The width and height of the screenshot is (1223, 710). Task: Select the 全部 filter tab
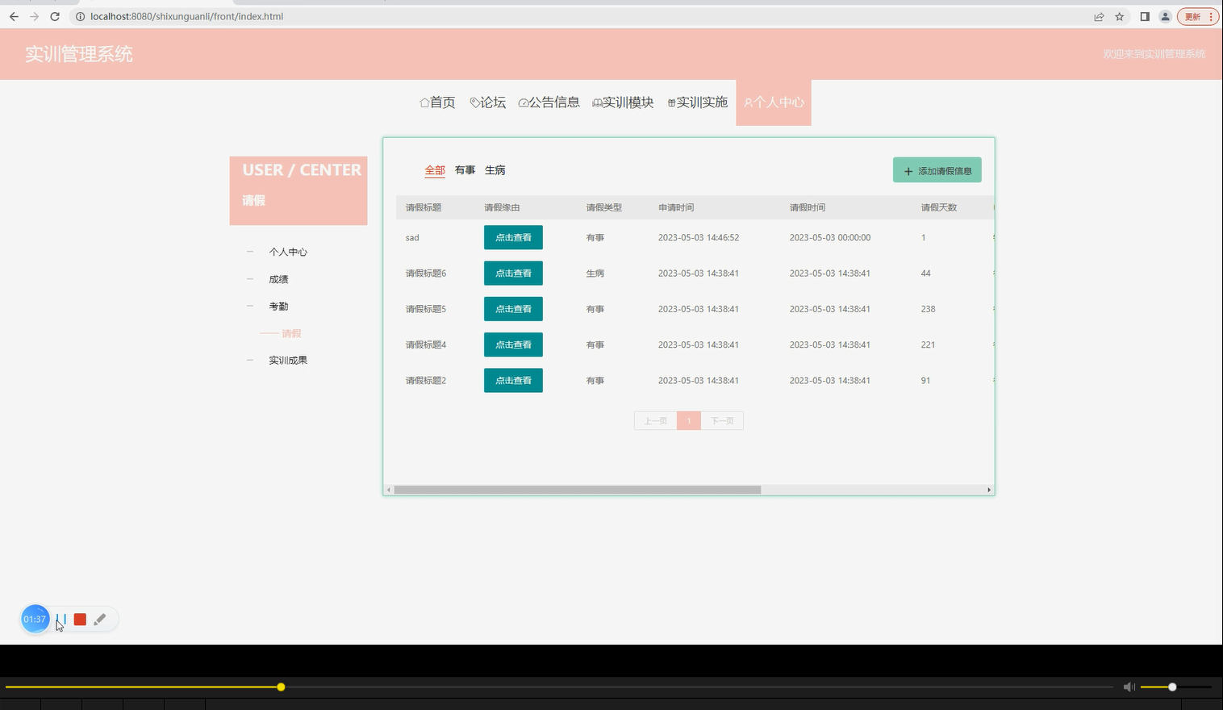click(435, 170)
